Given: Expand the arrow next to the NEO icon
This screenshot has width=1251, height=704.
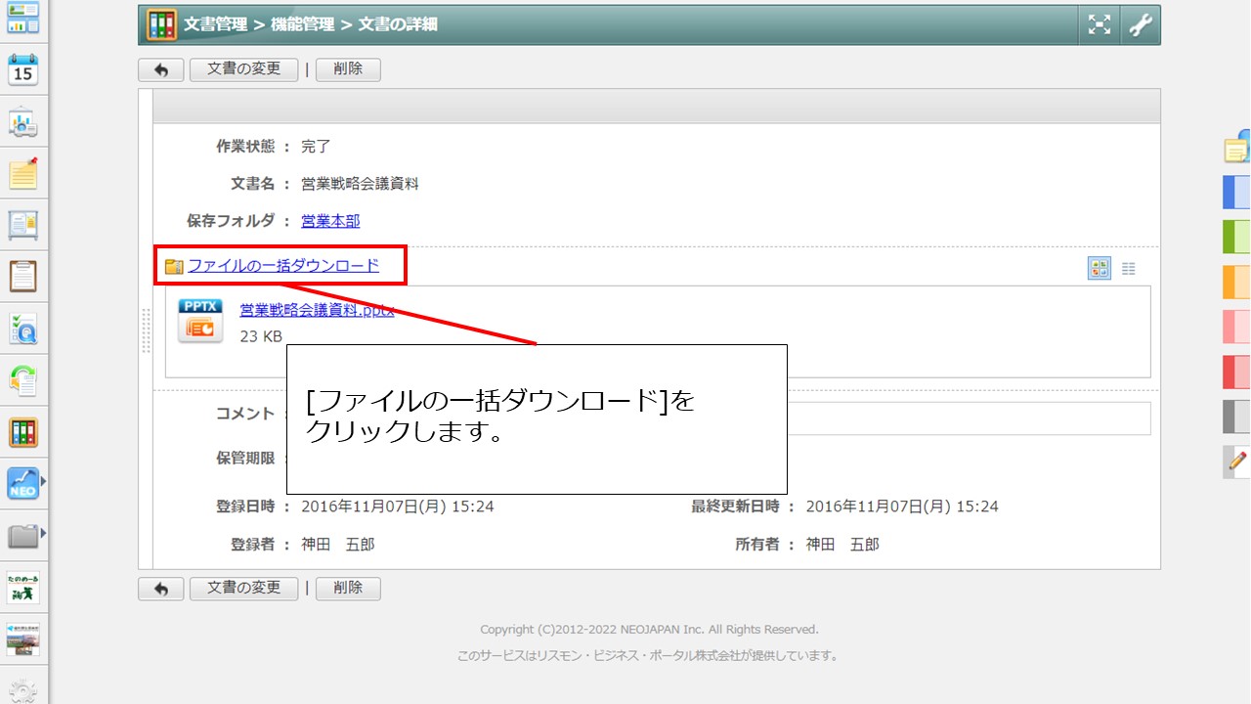Looking at the screenshot, I should [x=43, y=481].
